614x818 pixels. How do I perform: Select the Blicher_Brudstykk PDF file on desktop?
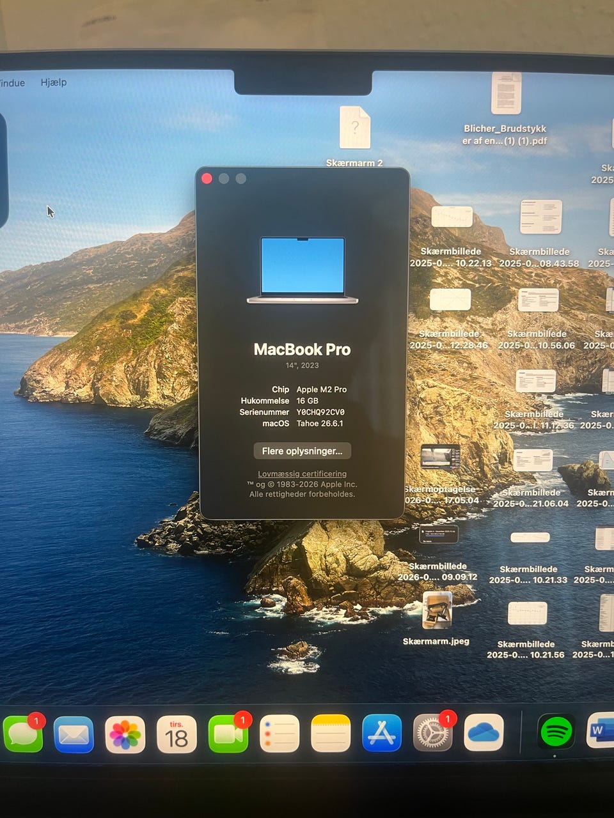pos(506,93)
